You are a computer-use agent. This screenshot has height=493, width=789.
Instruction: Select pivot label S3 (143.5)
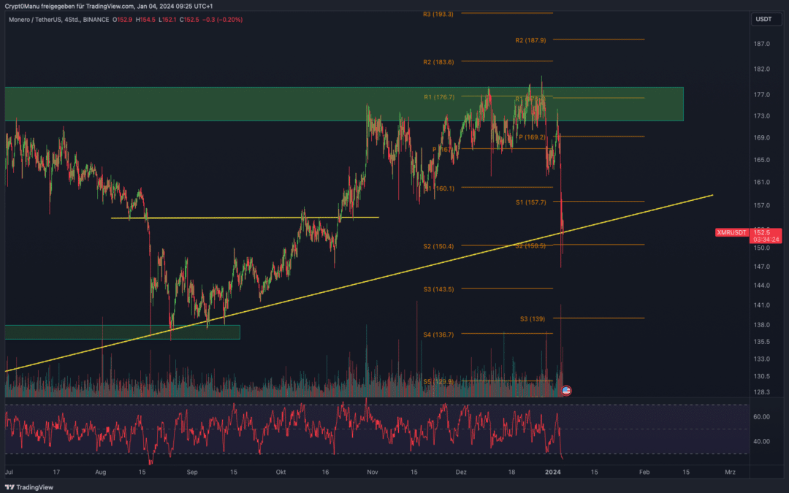point(438,289)
